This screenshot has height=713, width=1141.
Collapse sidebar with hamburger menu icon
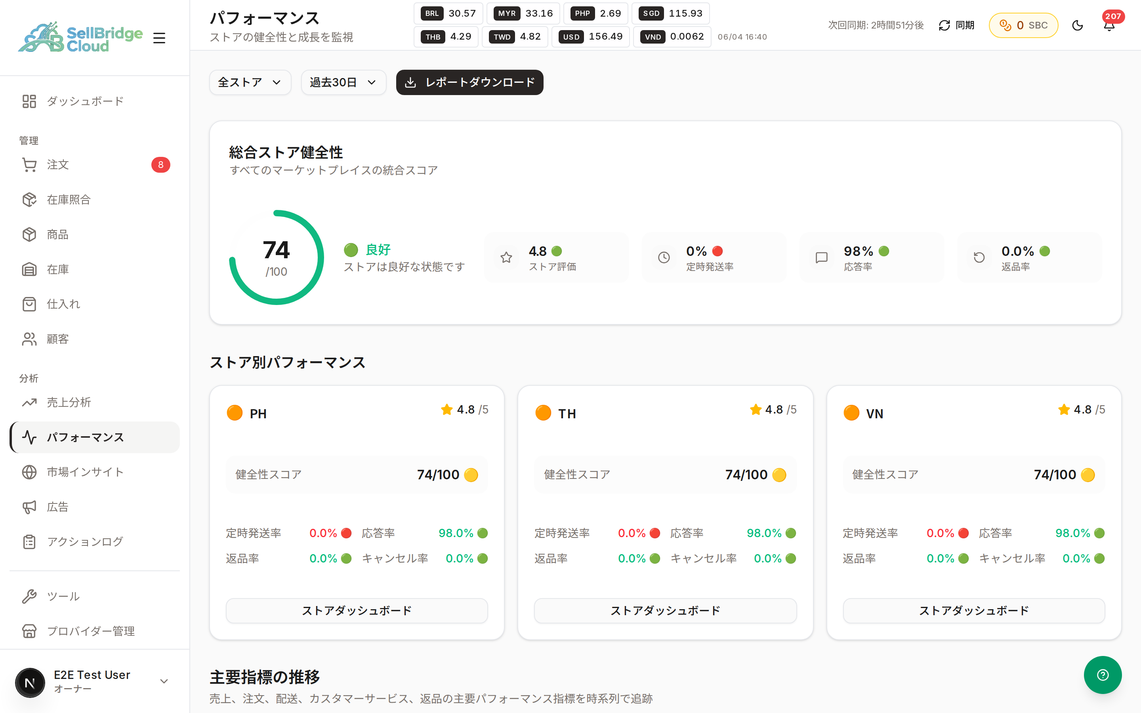[x=159, y=38]
